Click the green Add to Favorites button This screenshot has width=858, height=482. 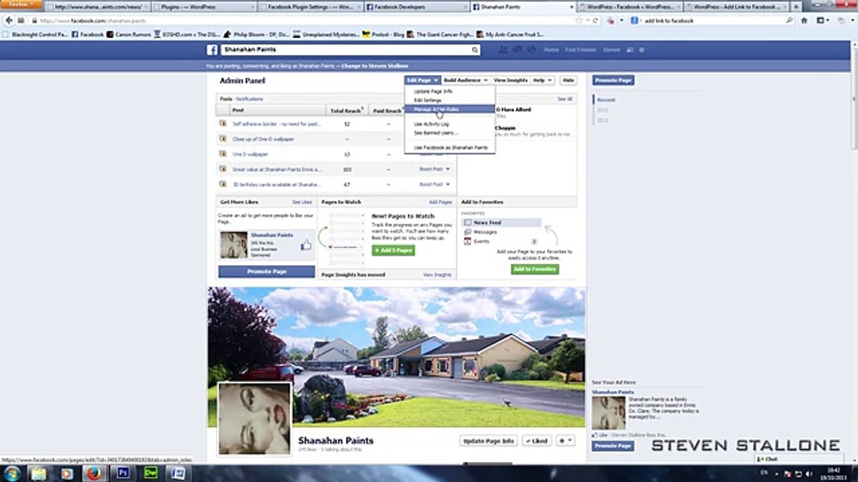coord(535,269)
